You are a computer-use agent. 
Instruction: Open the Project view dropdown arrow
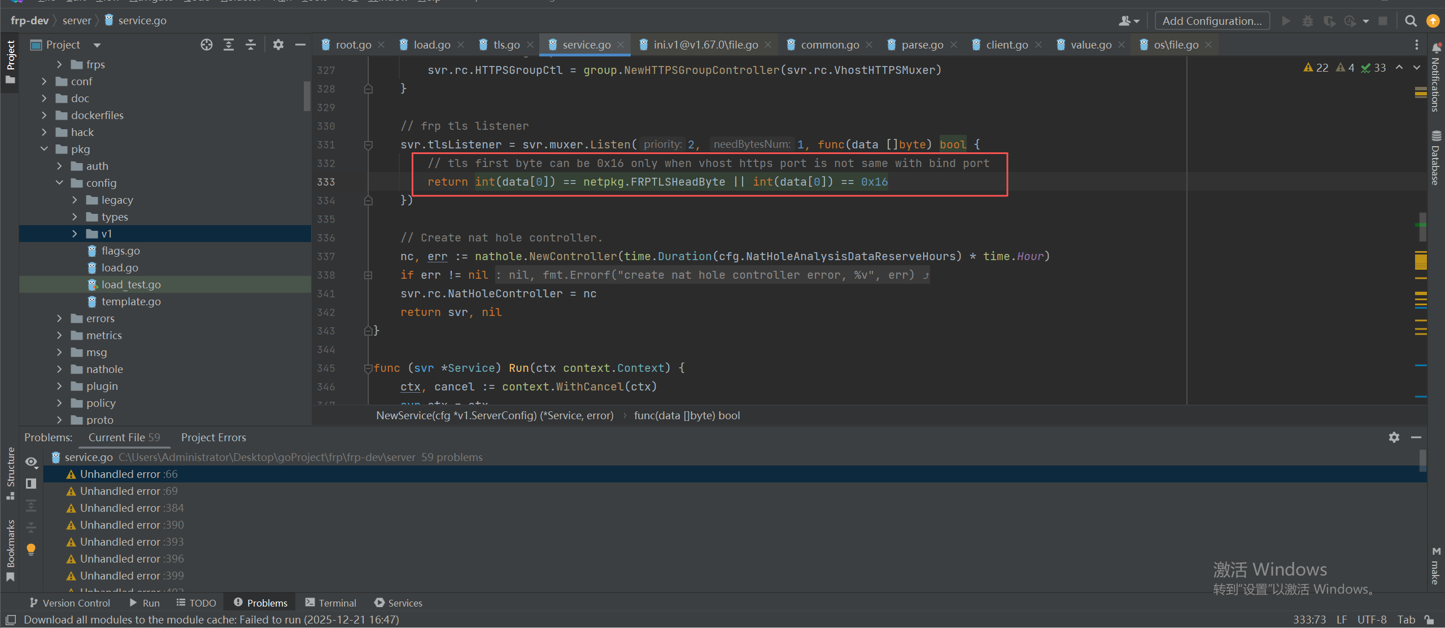coord(97,45)
